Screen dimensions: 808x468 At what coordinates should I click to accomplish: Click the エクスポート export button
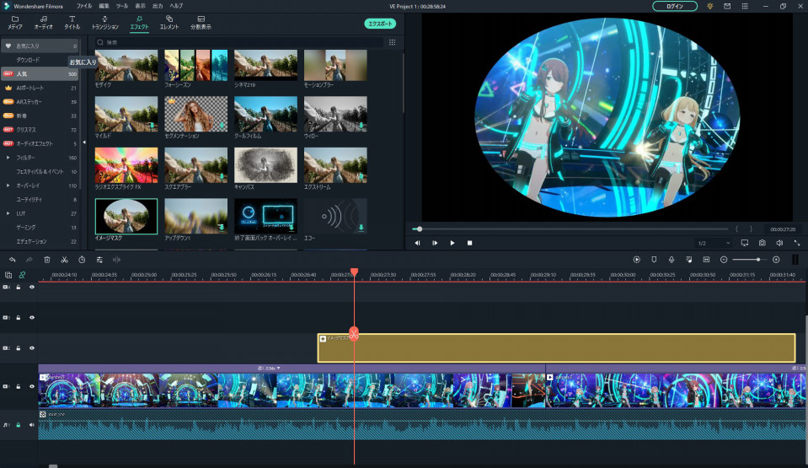coord(380,24)
